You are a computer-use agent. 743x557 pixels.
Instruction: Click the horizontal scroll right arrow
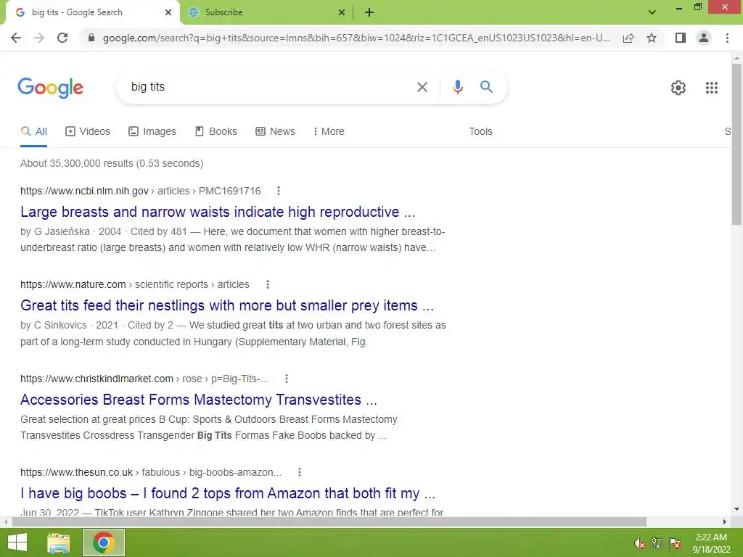tap(725, 521)
